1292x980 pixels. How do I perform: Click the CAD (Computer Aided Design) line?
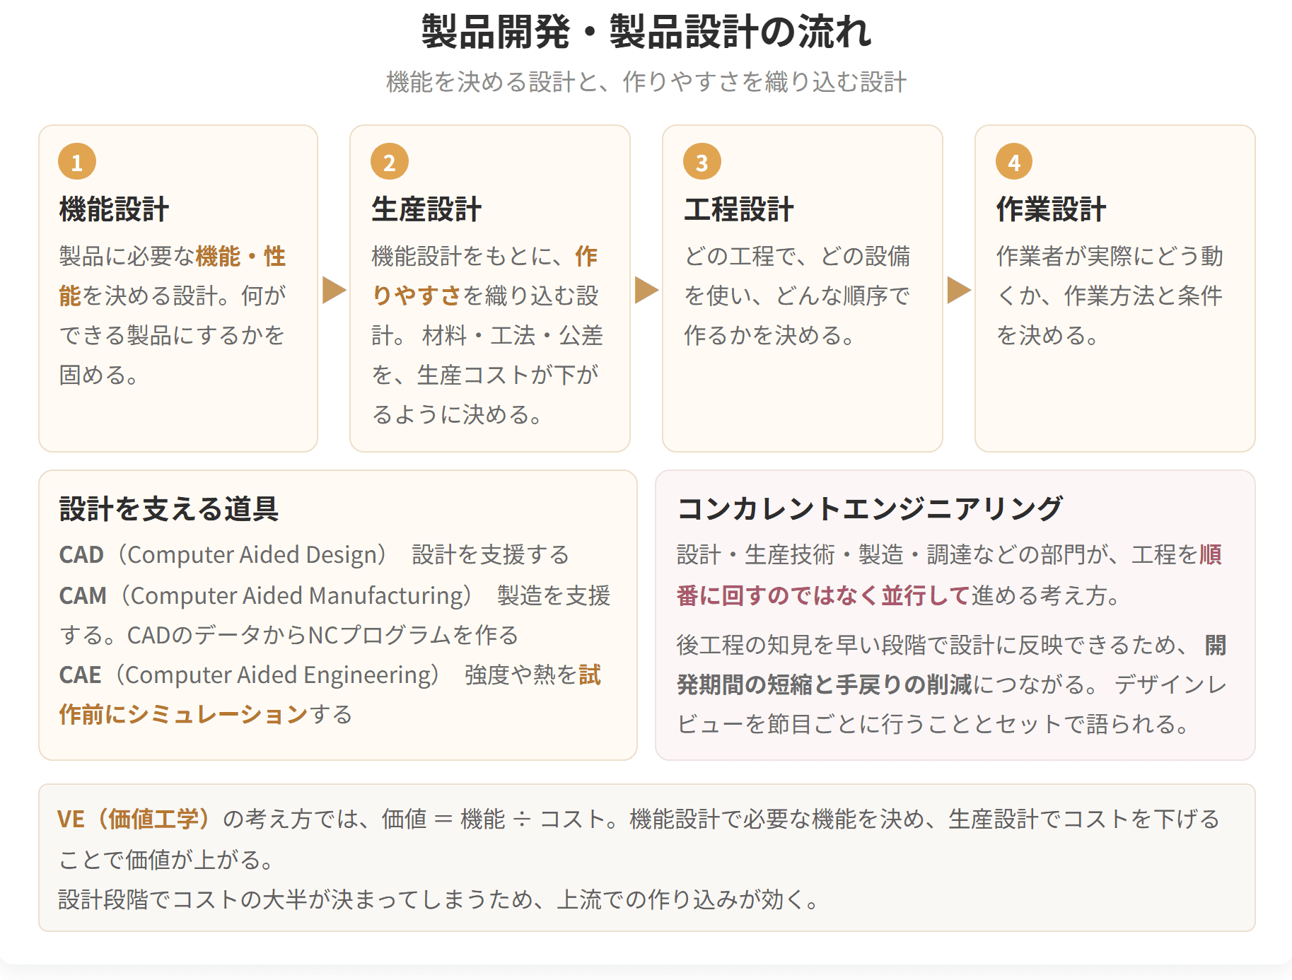coord(314,555)
